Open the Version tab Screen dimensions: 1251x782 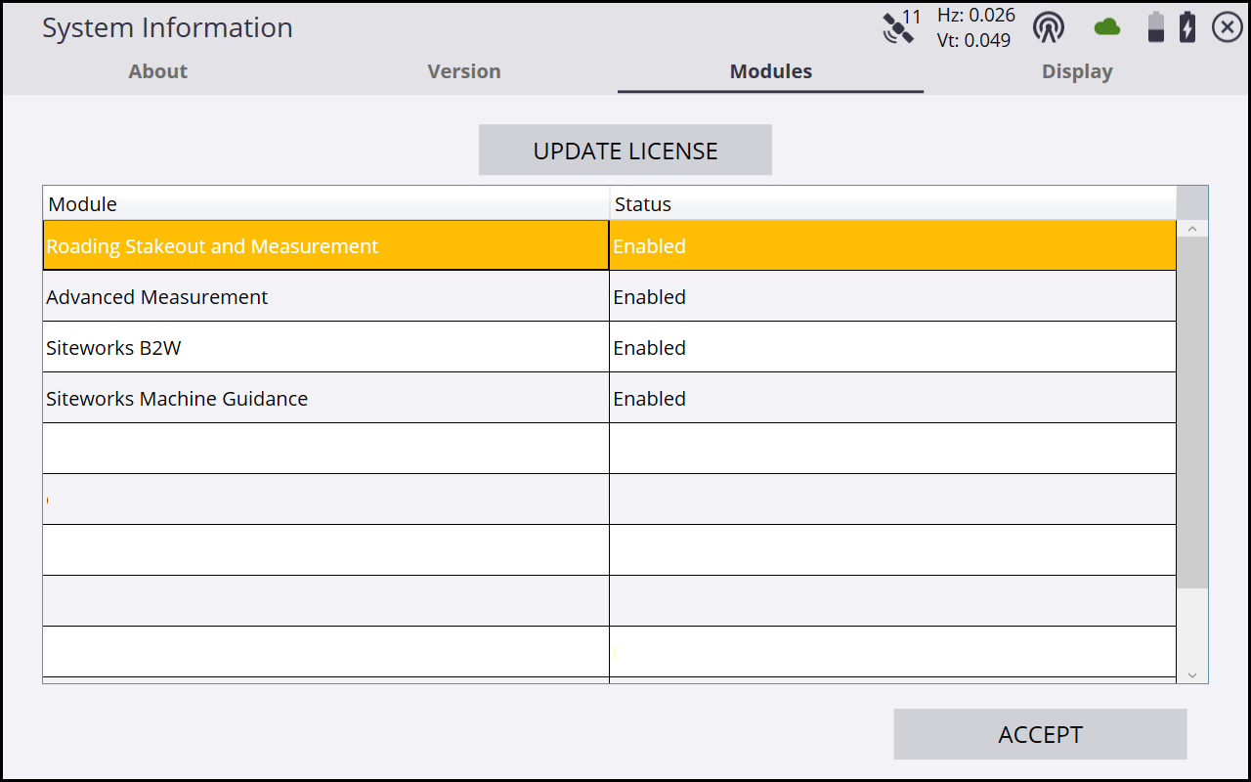click(464, 71)
